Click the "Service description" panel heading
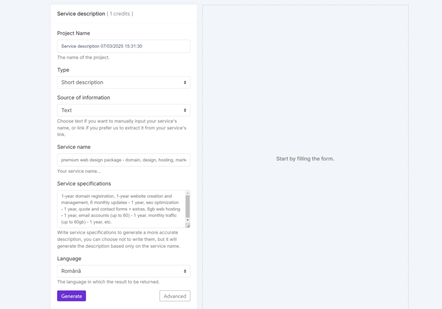This screenshot has height=309, width=442. tap(81, 14)
